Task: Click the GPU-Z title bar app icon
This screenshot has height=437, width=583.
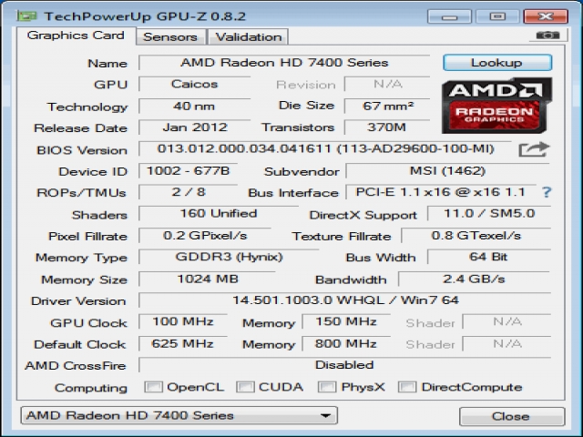Action: [x=28, y=15]
